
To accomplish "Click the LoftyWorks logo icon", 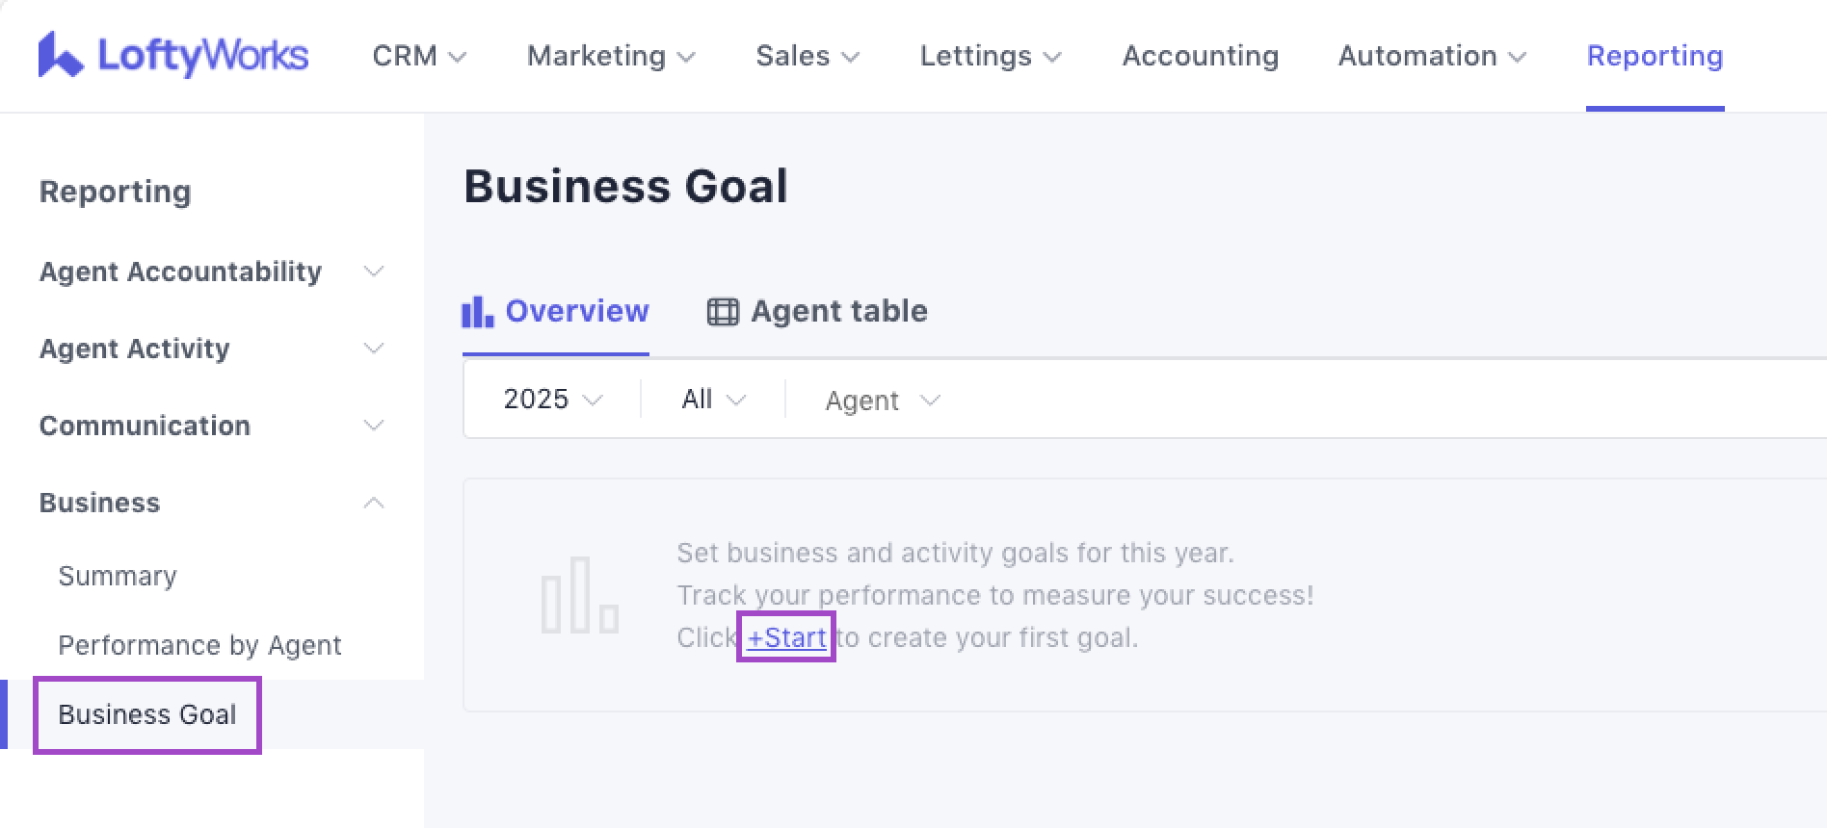I will (x=60, y=55).
